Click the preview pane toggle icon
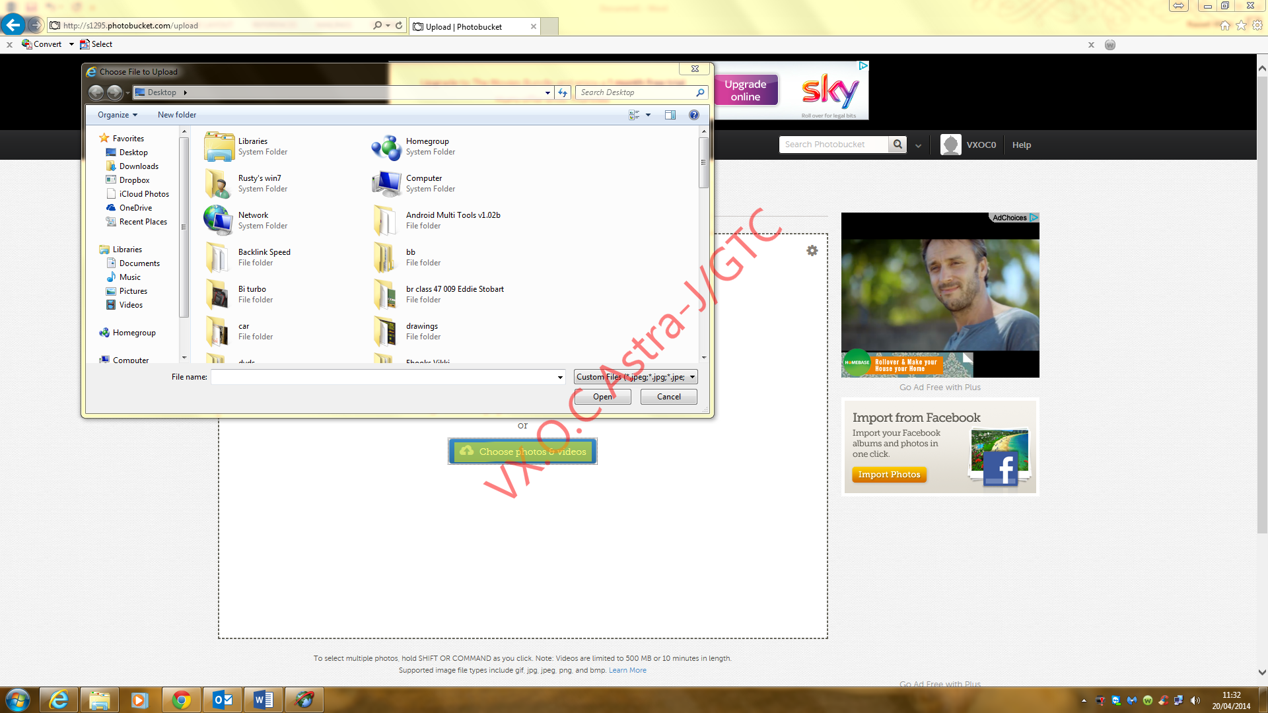This screenshot has height=713, width=1268. click(670, 115)
